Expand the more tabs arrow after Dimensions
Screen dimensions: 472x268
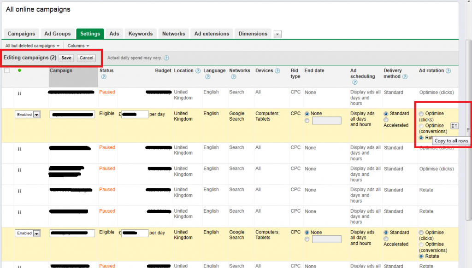[277, 34]
